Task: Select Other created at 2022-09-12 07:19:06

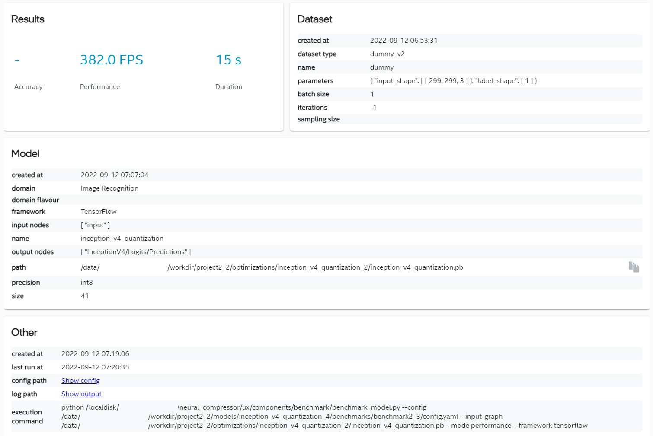Action: coord(95,353)
